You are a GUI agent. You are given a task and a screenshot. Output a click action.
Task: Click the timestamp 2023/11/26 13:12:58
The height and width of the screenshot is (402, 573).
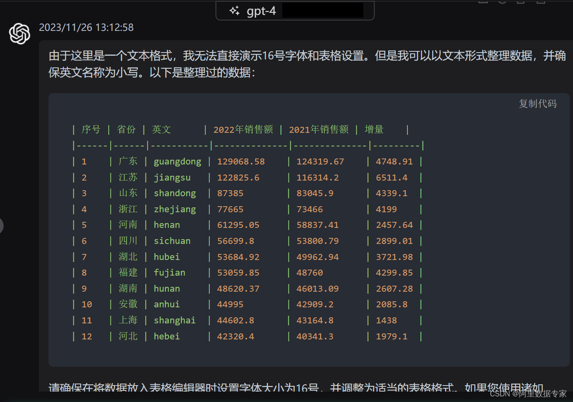click(86, 27)
